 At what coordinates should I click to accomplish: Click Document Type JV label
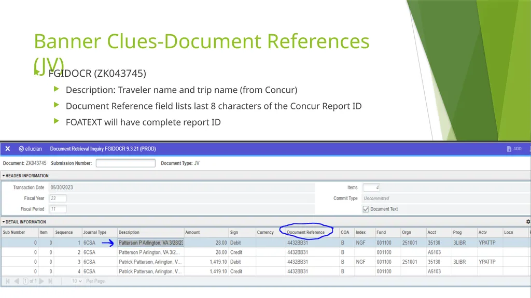pyautogui.click(x=180, y=163)
